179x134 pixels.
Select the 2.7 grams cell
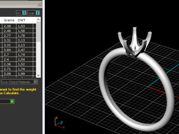point(9,55)
